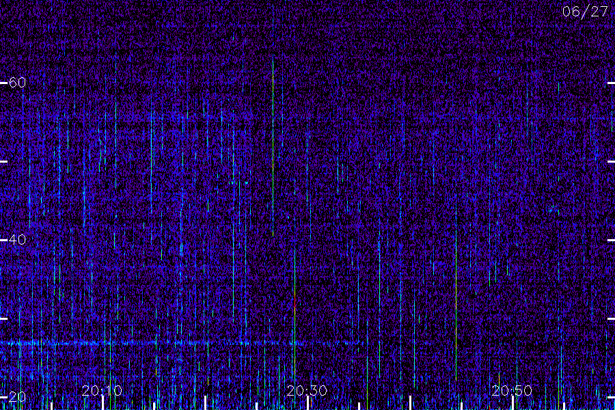Click the 06/27 date label

click(585, 12)
